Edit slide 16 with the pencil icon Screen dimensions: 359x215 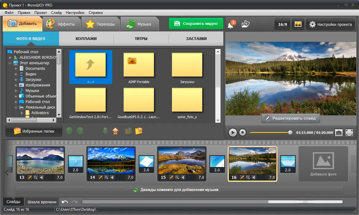tap(242, 177)
